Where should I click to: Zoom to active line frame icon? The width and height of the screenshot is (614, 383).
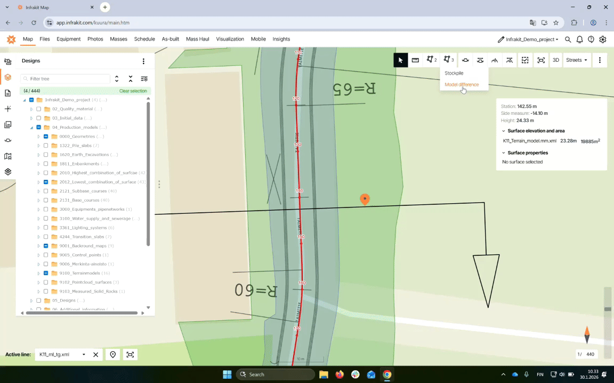130,354
